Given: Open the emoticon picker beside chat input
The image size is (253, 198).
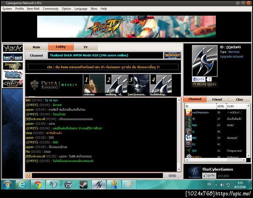Looking at the screenshot, I should click(28, 175).
